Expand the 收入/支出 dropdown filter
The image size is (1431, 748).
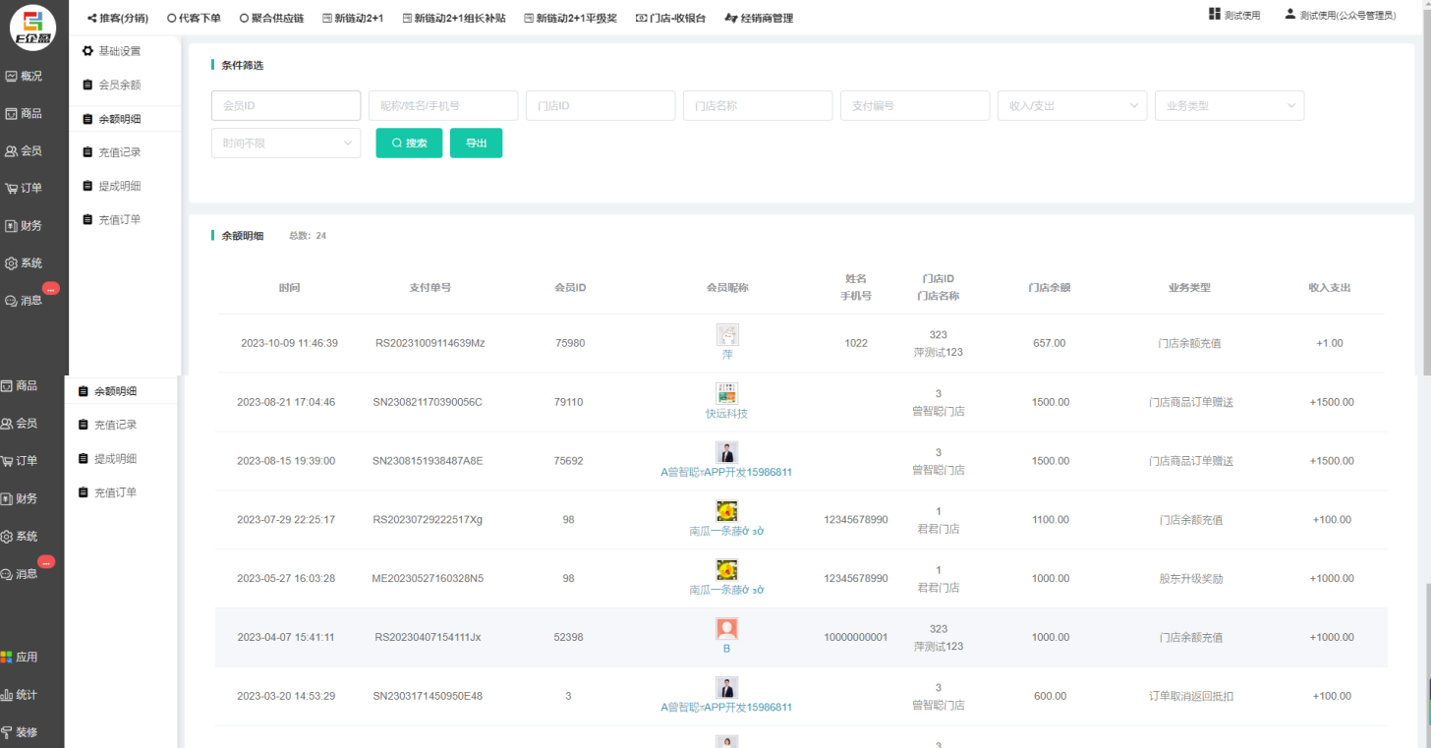pyautogui.click(x=1071, y=106)
